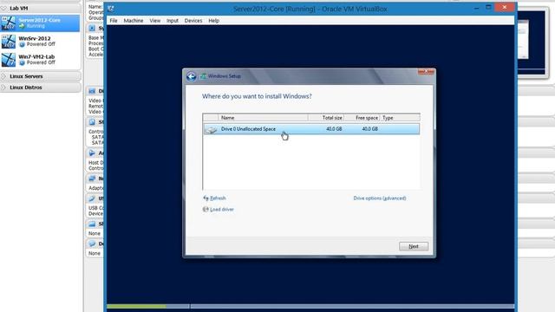The width and height of the screenshot is (555, 312).
Task: Click the Type column header
Action: point(400,118)
